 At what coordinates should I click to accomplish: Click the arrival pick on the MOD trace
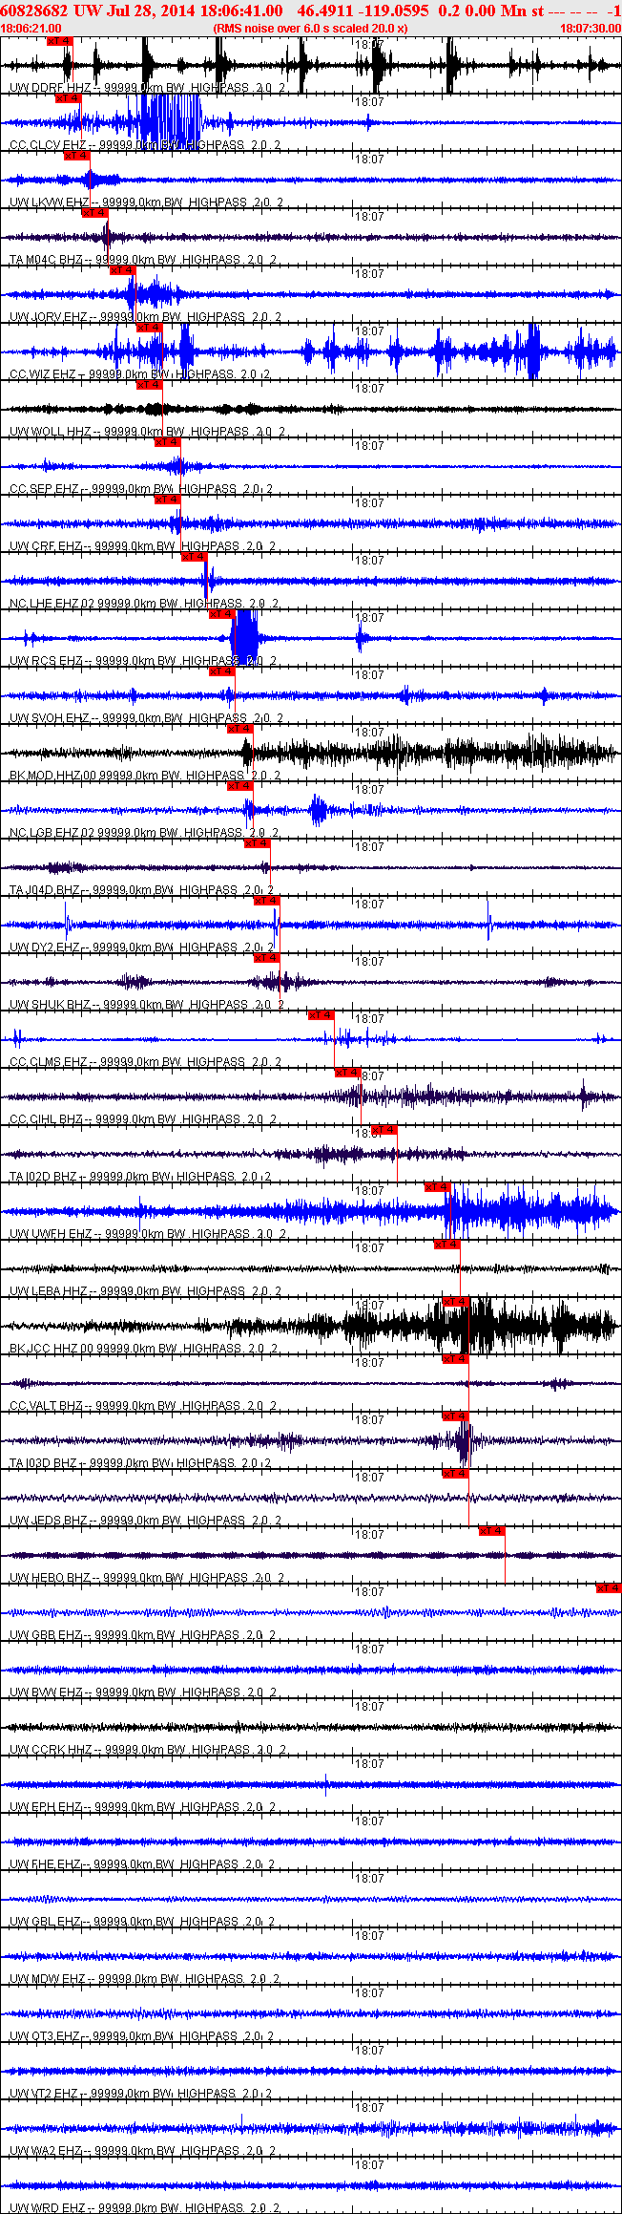(239, 729)
